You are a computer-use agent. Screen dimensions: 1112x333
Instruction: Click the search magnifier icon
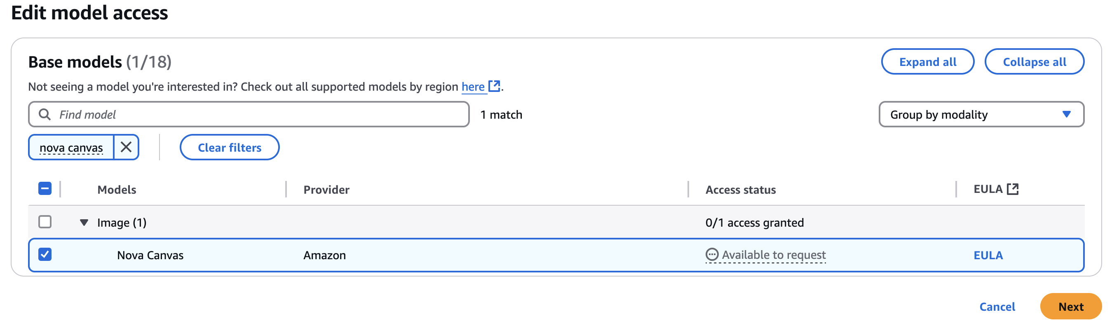point(45,115)
